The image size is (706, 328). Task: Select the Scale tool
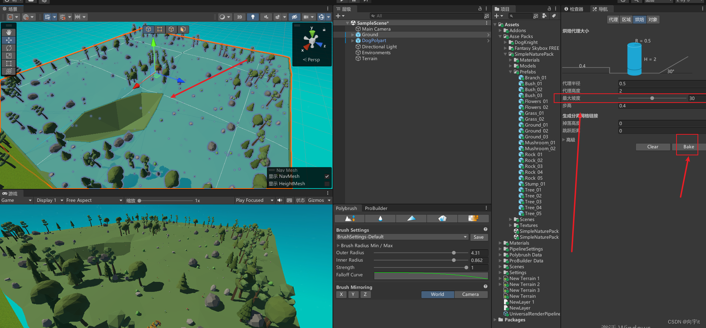[x=9, y=56]
